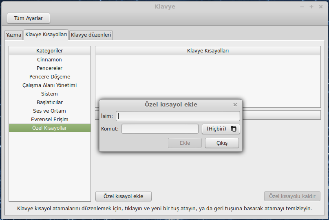Focus the Komut input field
The height and width of the screenshot is (220, 329).
coord(160,129)
